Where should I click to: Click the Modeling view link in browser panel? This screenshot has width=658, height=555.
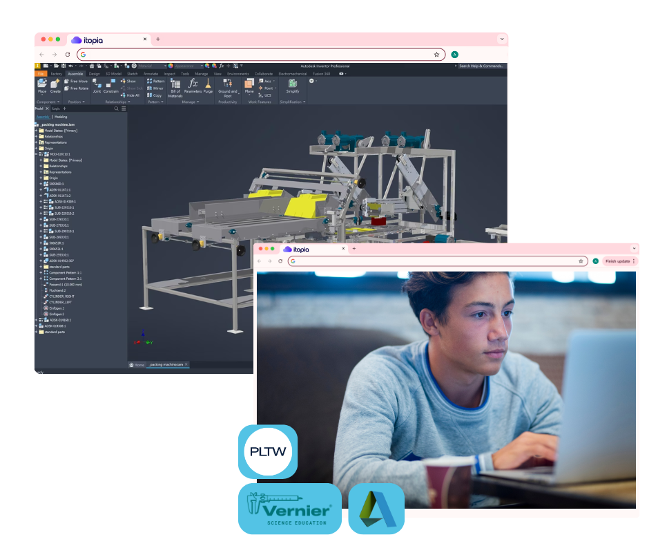(61, 117)
